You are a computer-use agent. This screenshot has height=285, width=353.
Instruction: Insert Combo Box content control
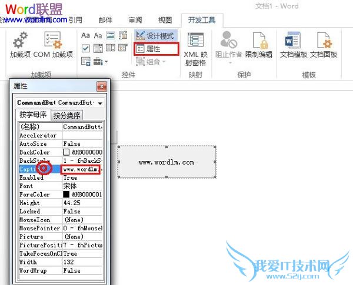pyautogui.click(x=98, y=48)
